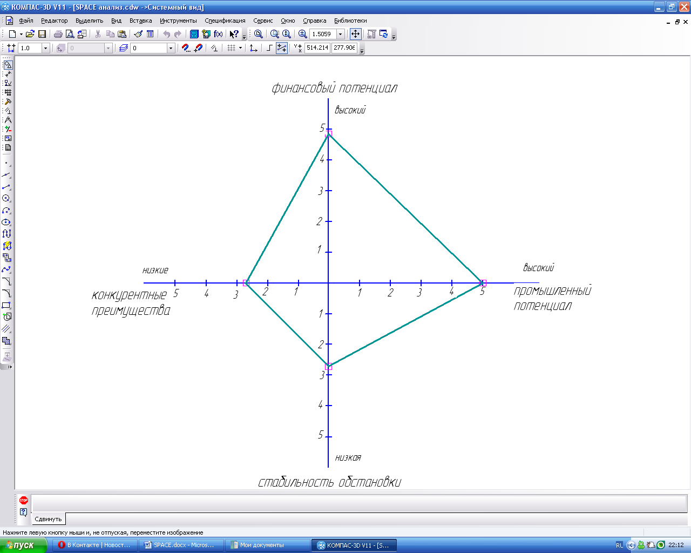Click the Paste clipboard icon
This screenshot has width=691, height=553.
coord(122,34)
